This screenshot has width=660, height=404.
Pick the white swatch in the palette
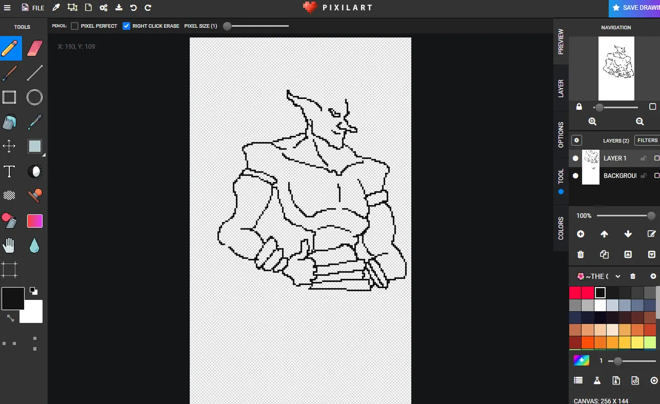(600, 305)
